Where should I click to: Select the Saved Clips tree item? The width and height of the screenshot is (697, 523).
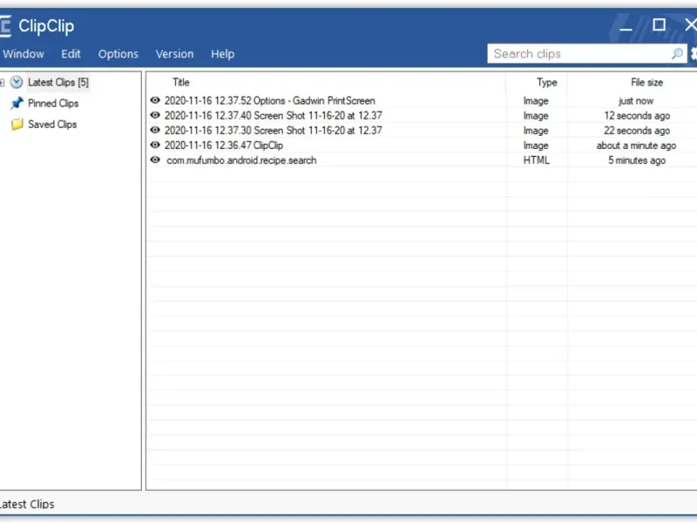coord(52,124)
